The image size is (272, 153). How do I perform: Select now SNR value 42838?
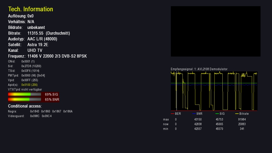point(198,124)
